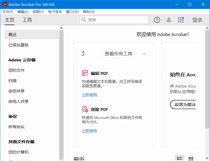The image size is (210, 161).
Task: Switch to the 工具 tab
Action: pos(27,20)
